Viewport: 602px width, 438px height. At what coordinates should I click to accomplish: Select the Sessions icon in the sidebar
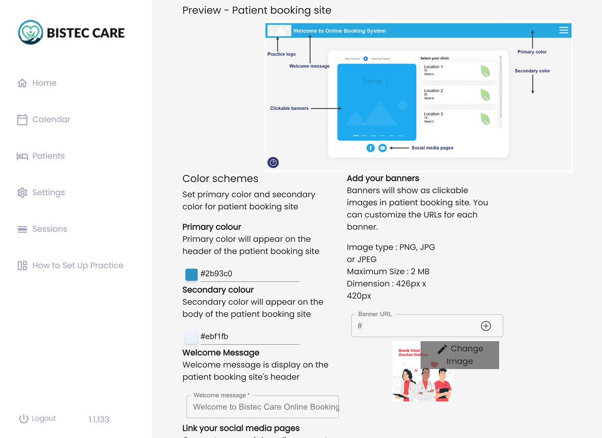(22, 229)
